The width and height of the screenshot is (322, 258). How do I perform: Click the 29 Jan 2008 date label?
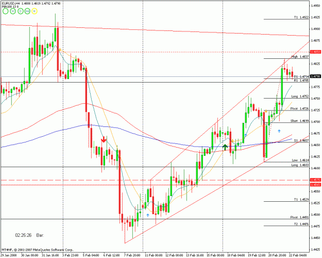click(8, 255)
